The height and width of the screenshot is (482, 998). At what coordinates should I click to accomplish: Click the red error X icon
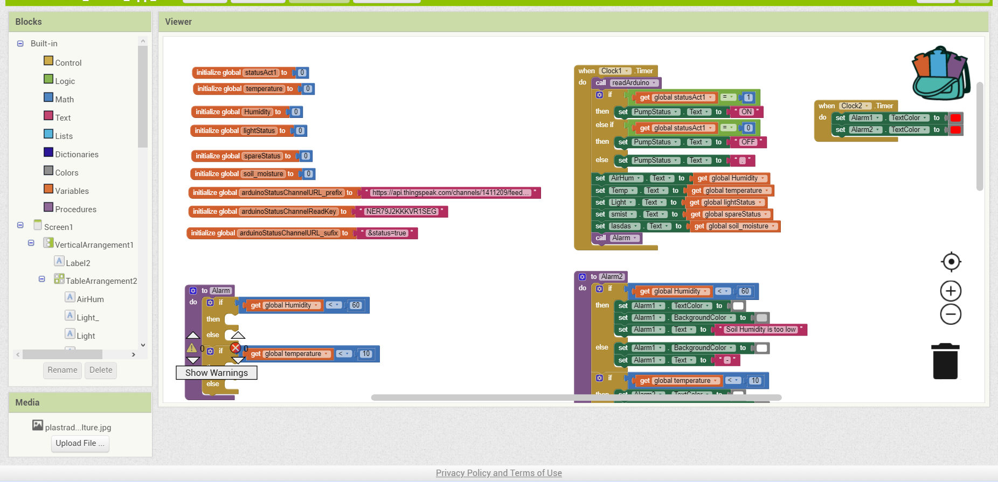[235, 348]
